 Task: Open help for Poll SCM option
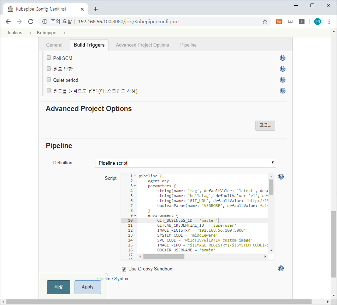pyautogui.click(x=282, y=58)
